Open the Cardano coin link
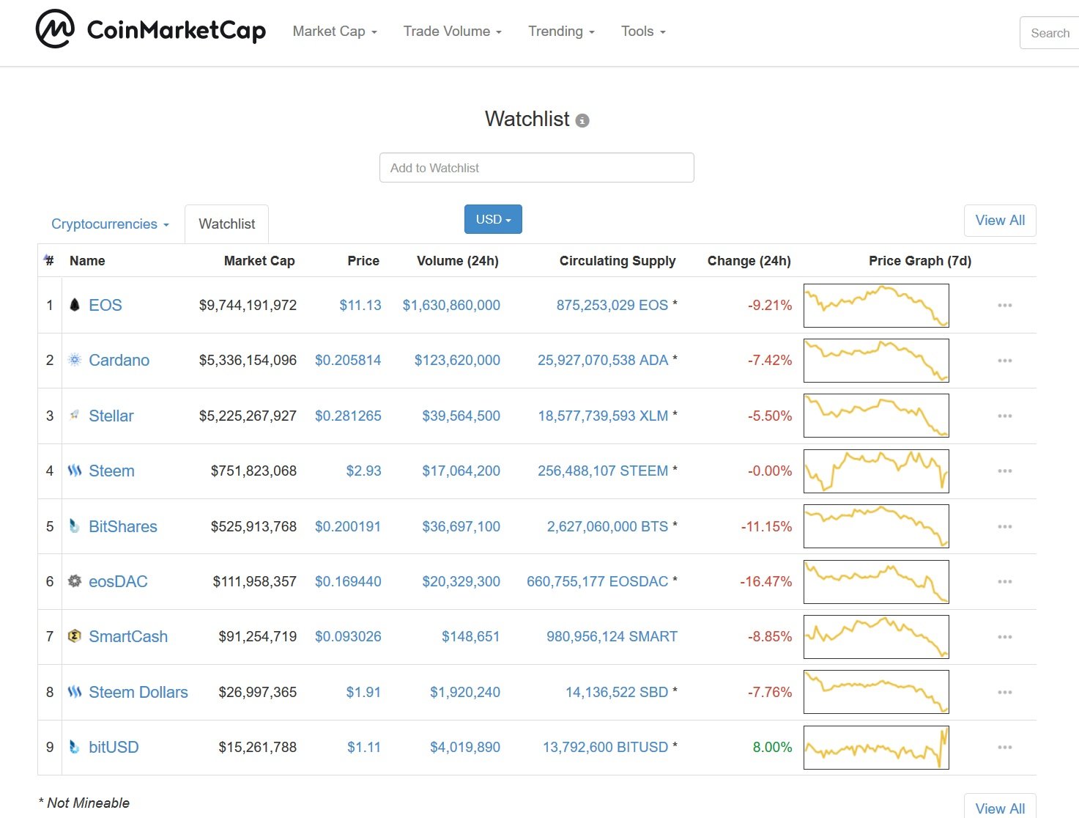1079x818 pixels. [x=119, y=360]
